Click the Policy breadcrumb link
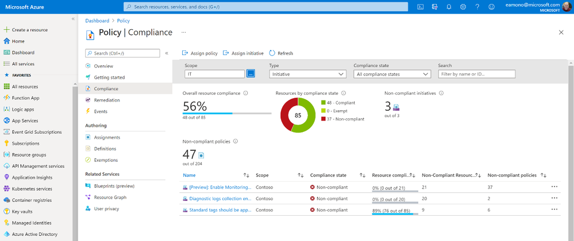The image size is (574, 241). click(124, 21)
